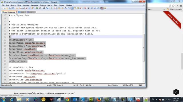183x102 pixels.
Task: Toggle synchronize vertical scrolling icon
Action: point(59,8)
